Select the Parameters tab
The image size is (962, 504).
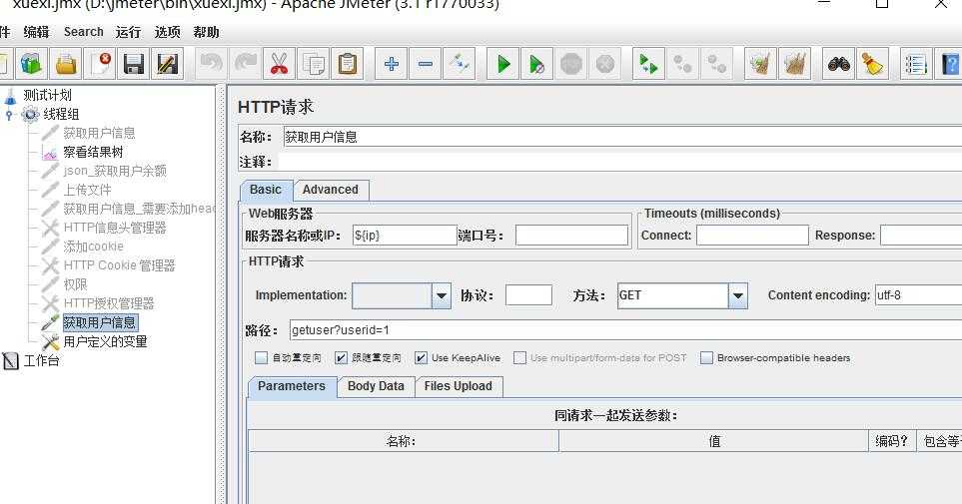coord(292,386)
